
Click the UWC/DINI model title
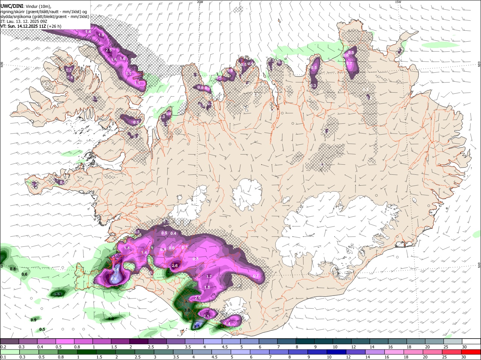coord(11,6)
